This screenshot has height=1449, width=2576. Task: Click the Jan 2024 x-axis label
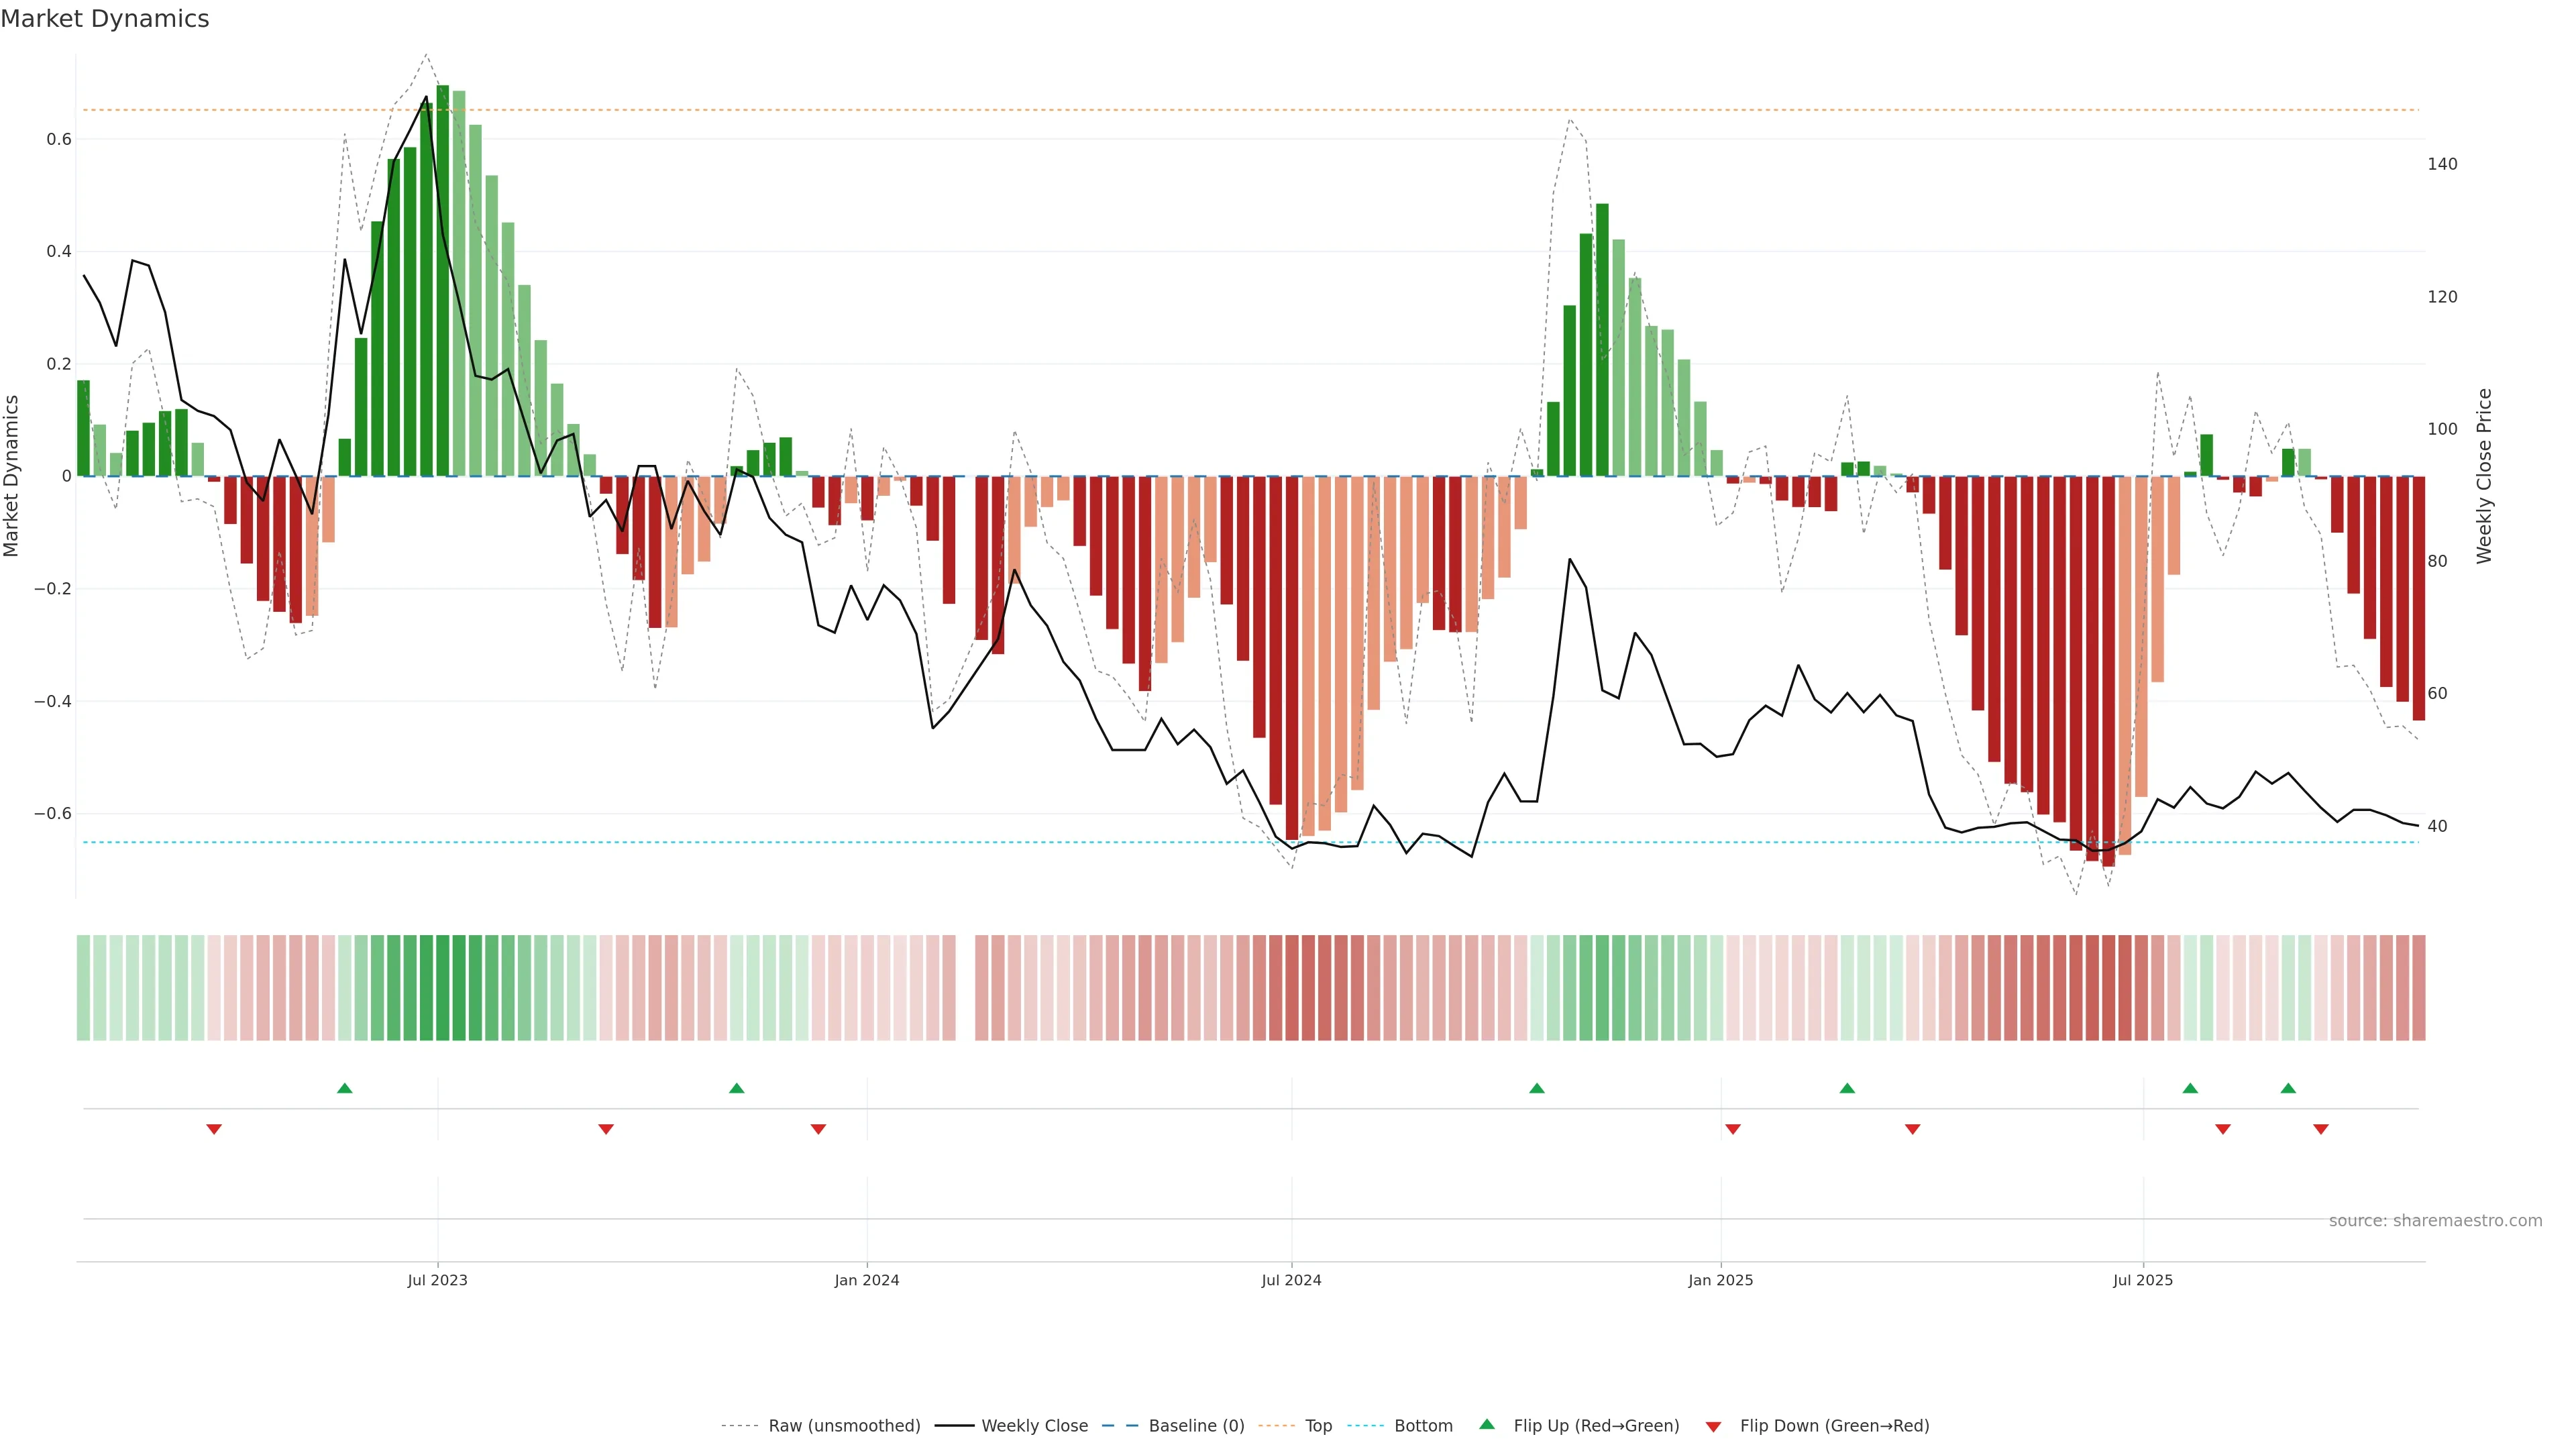[867, 1280]
